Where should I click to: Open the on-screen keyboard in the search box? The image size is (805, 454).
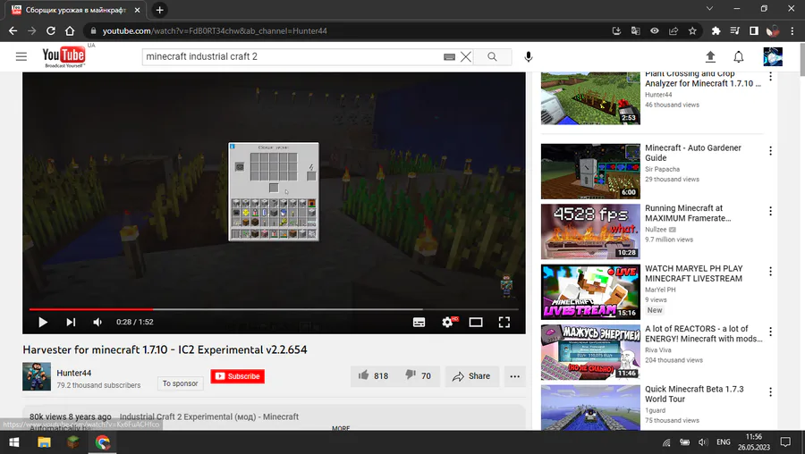(x=449, y=57)
